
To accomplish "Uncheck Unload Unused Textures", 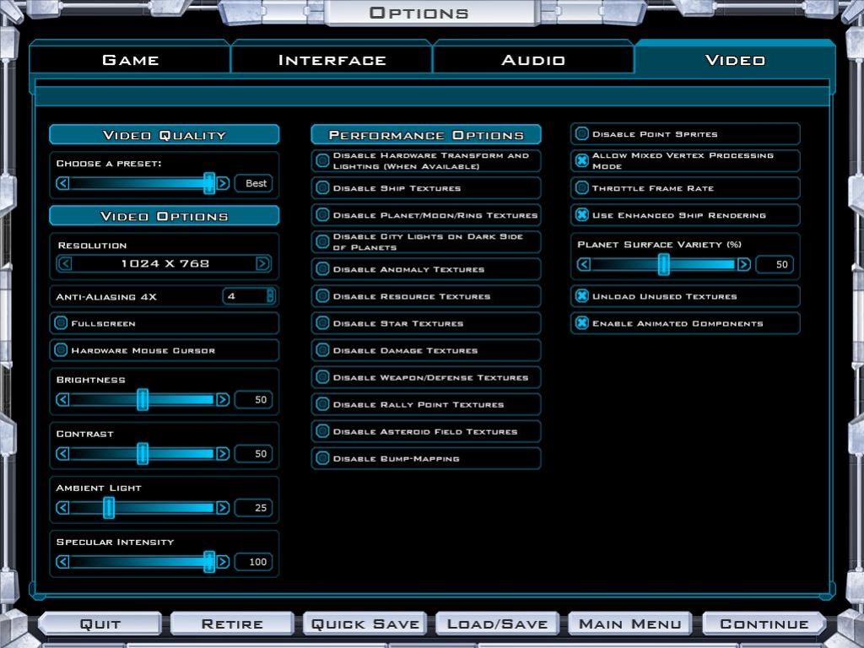I will point(582,296).
